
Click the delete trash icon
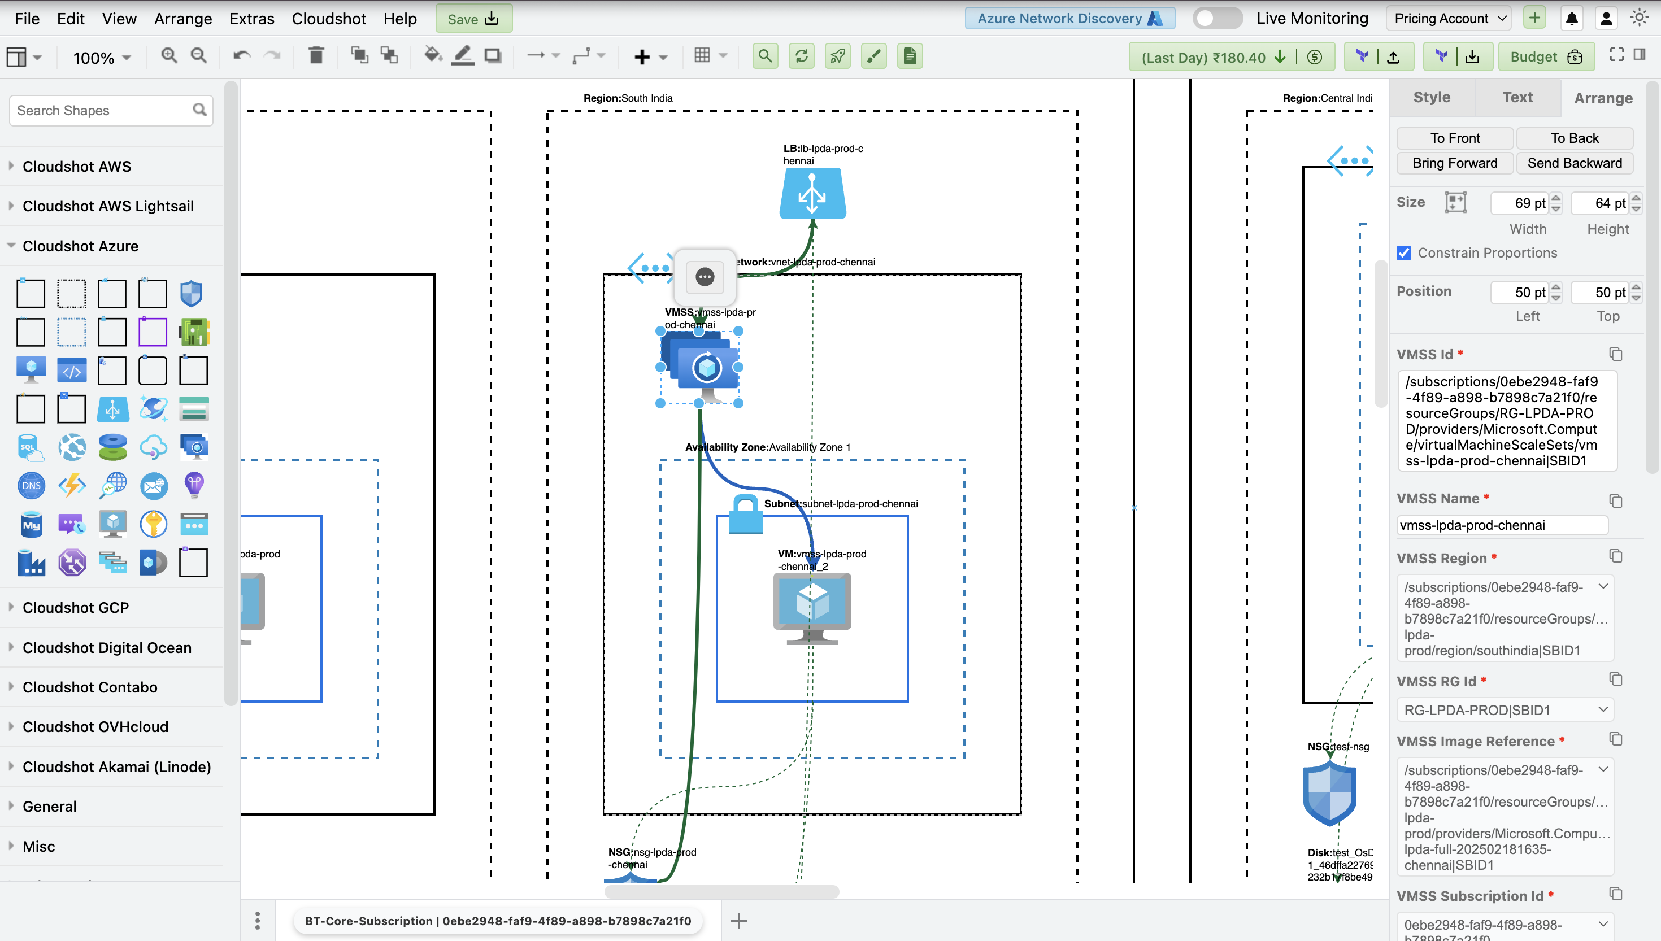316,56
